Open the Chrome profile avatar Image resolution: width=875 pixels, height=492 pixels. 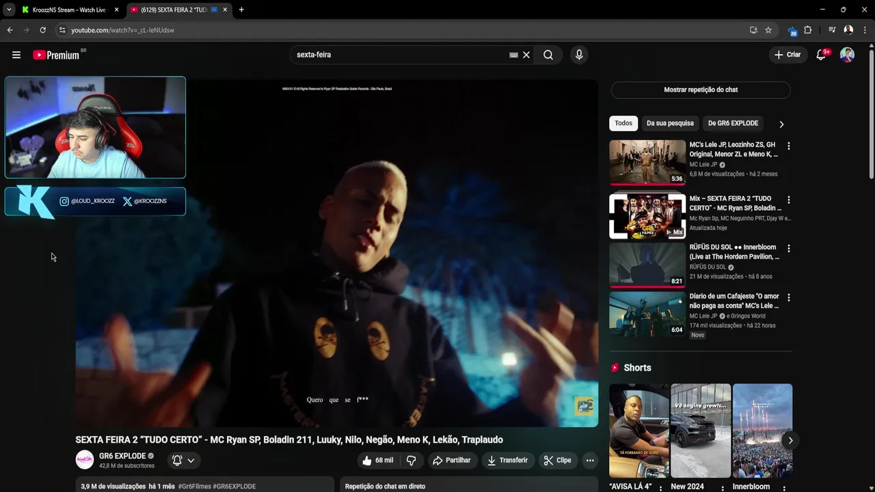[848, 30]
